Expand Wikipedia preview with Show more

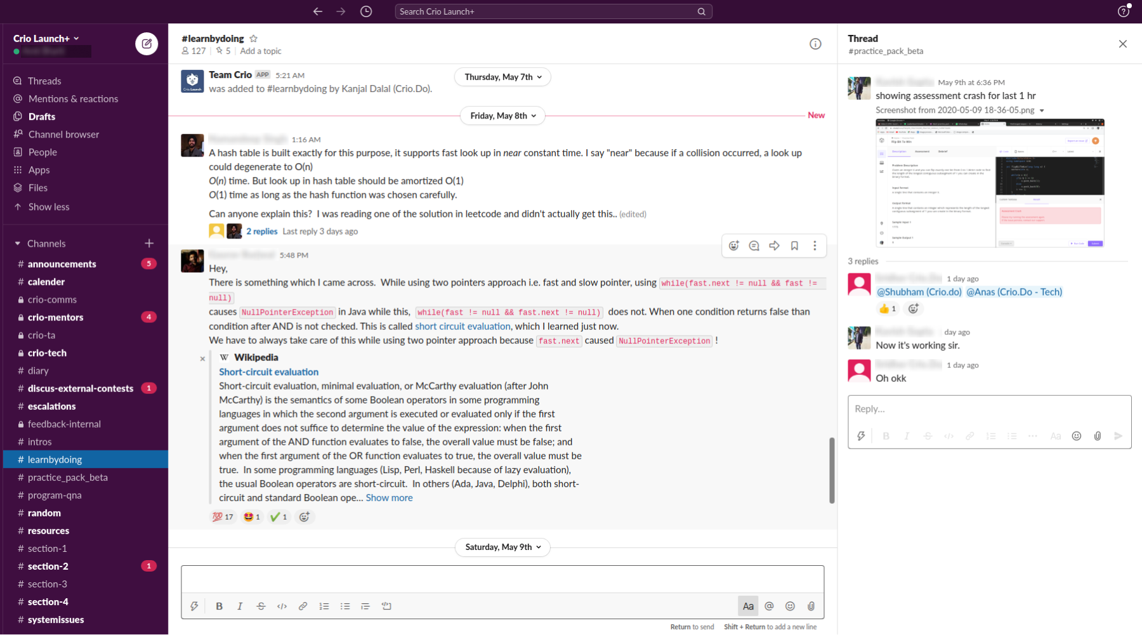point(389,498)
